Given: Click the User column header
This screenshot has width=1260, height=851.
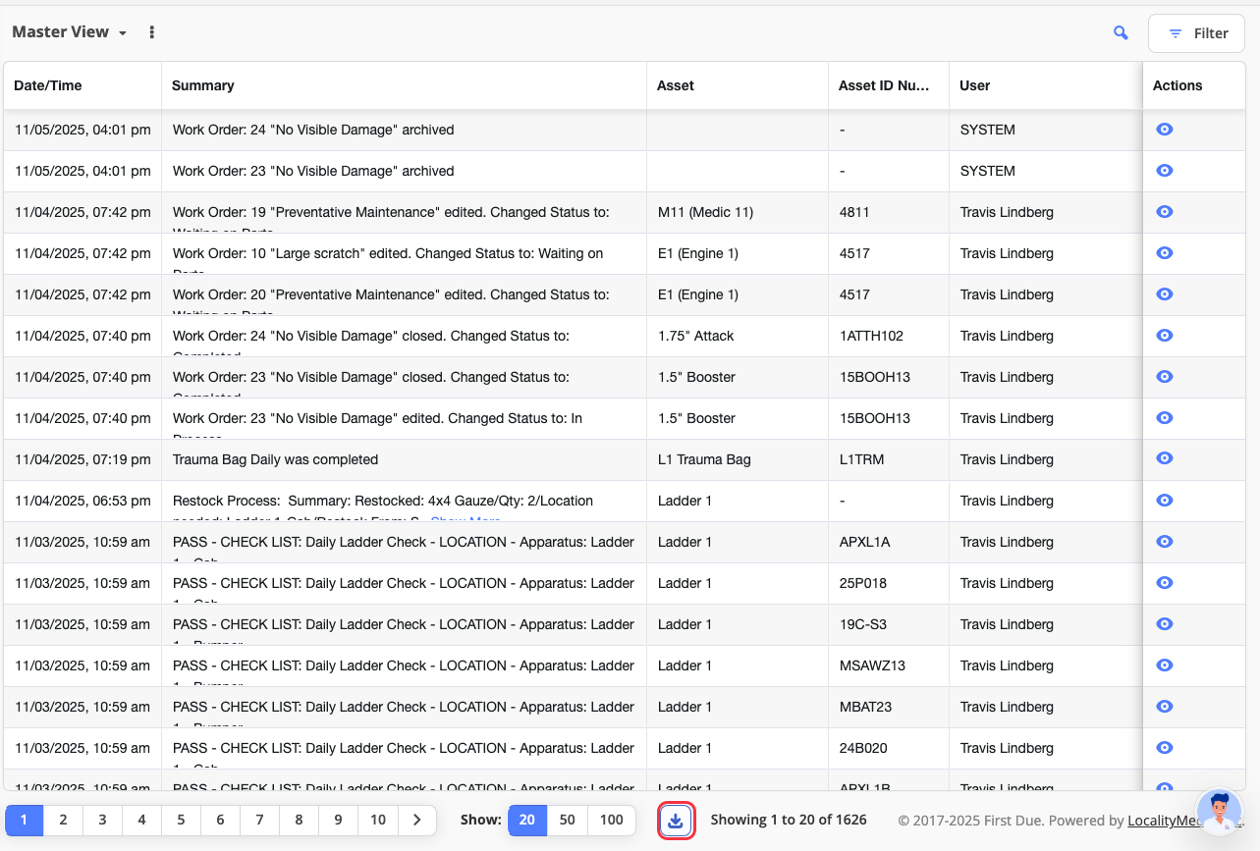Looking at the screenshot, I should (x=1045, y=85).
